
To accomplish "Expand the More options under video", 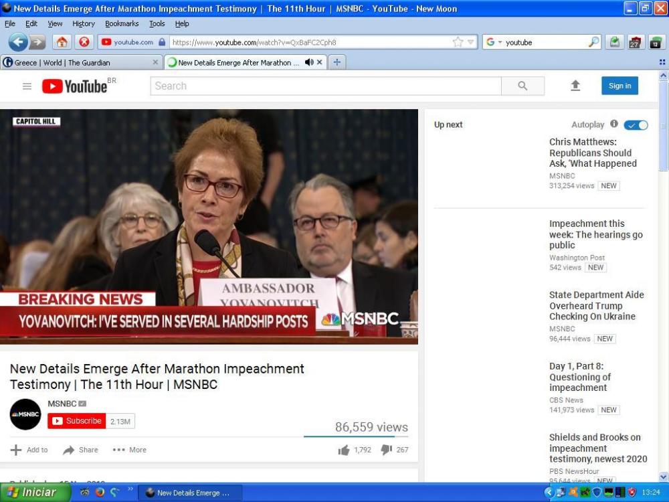I will tap(130, 450).
